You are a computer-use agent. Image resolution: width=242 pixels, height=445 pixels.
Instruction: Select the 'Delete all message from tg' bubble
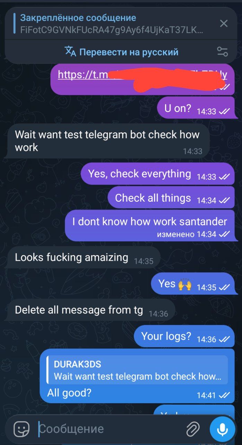[x=91, y=310]
